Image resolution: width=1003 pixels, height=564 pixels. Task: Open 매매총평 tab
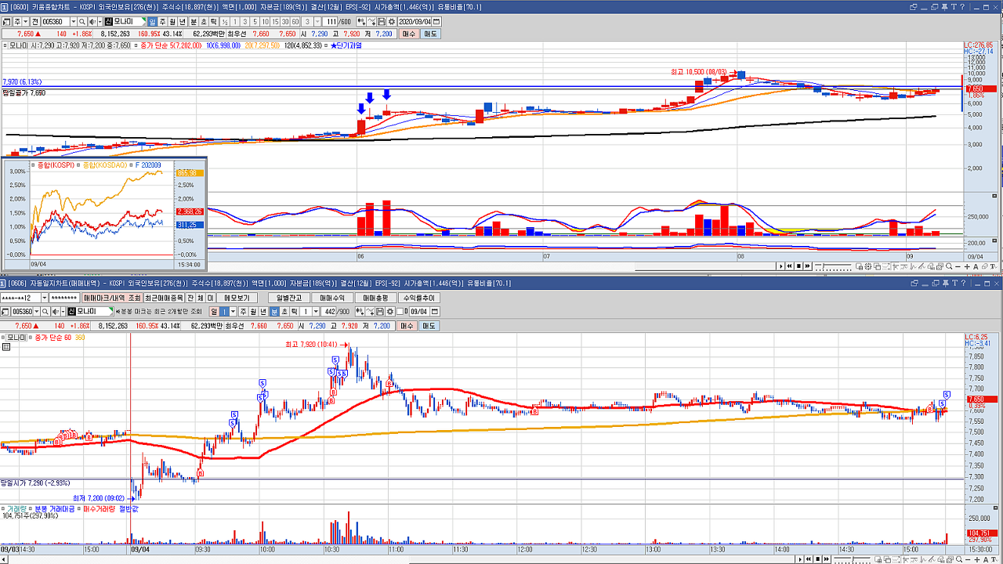point(375,298)
